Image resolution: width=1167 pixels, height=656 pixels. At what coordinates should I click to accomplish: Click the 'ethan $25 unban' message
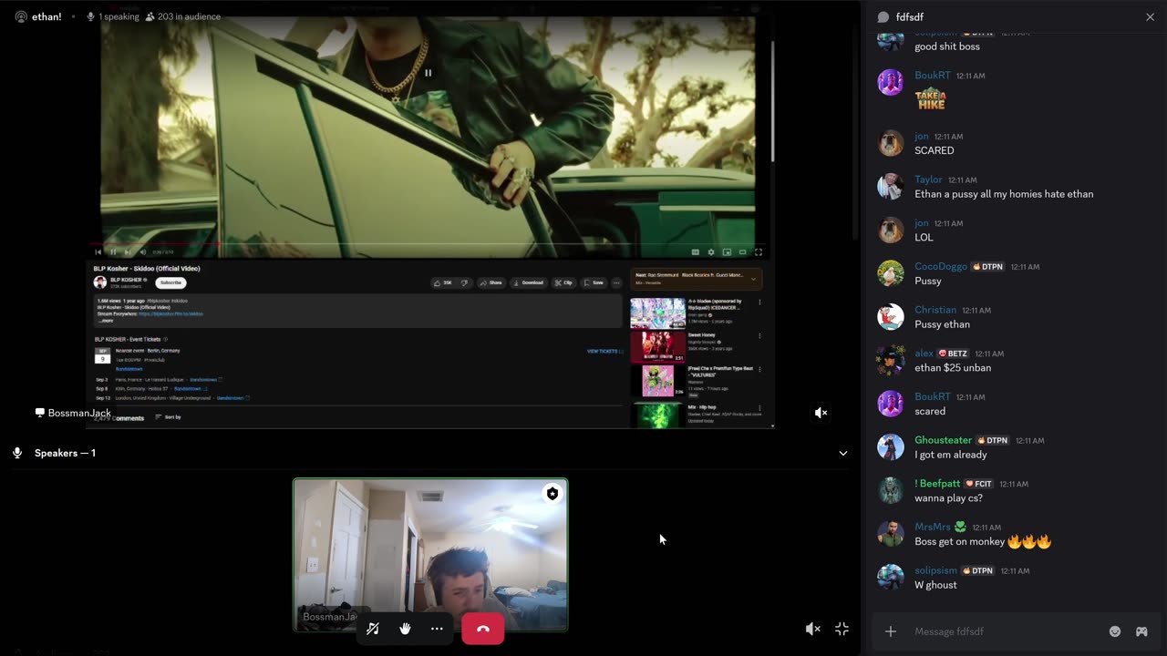click(x=953, y=368)
